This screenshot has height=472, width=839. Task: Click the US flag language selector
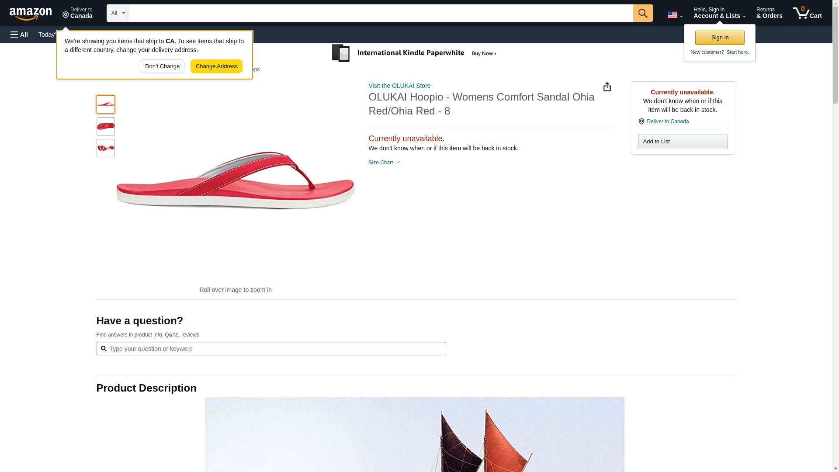pyautogui.click(x=674, y=15)
